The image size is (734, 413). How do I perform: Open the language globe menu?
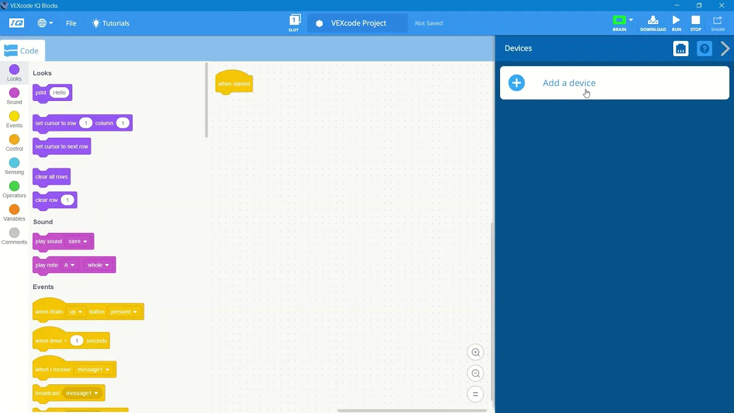(45, 23)
